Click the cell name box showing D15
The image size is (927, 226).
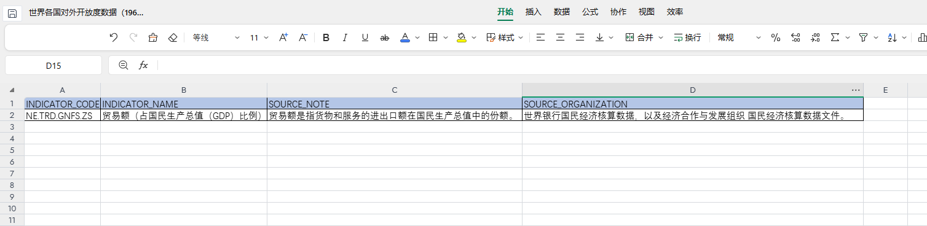[53, 65]
